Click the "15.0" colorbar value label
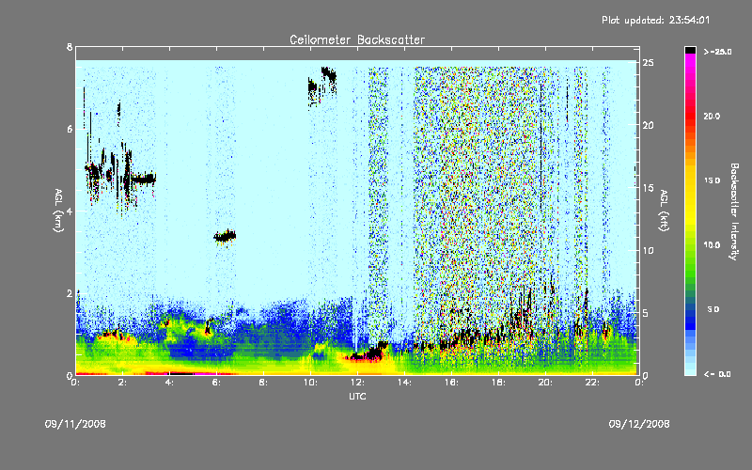Screen dimensions: 752x470 point(712,180)
